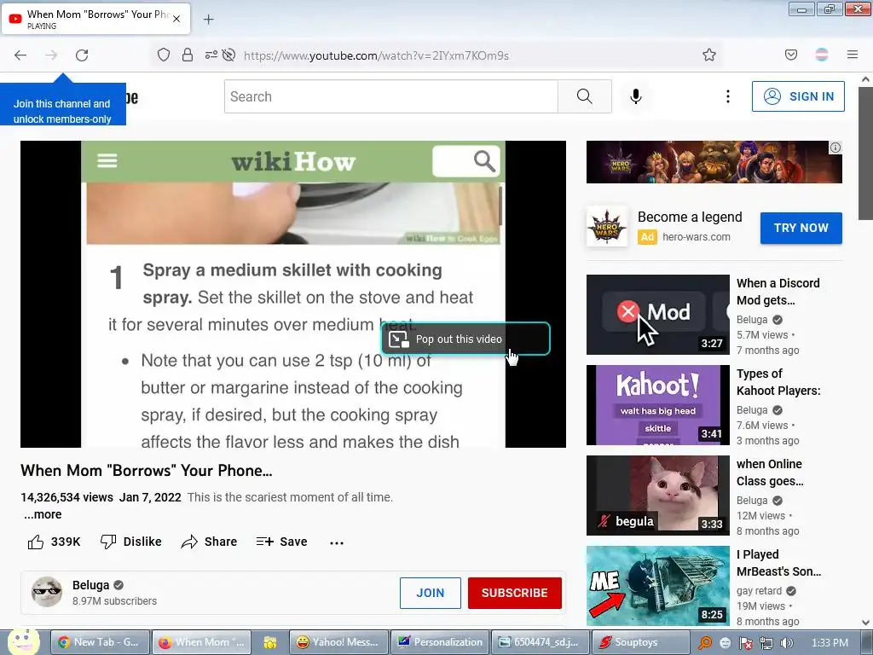Open Yahoo! Messenger taskbar item

click(338, 642)
